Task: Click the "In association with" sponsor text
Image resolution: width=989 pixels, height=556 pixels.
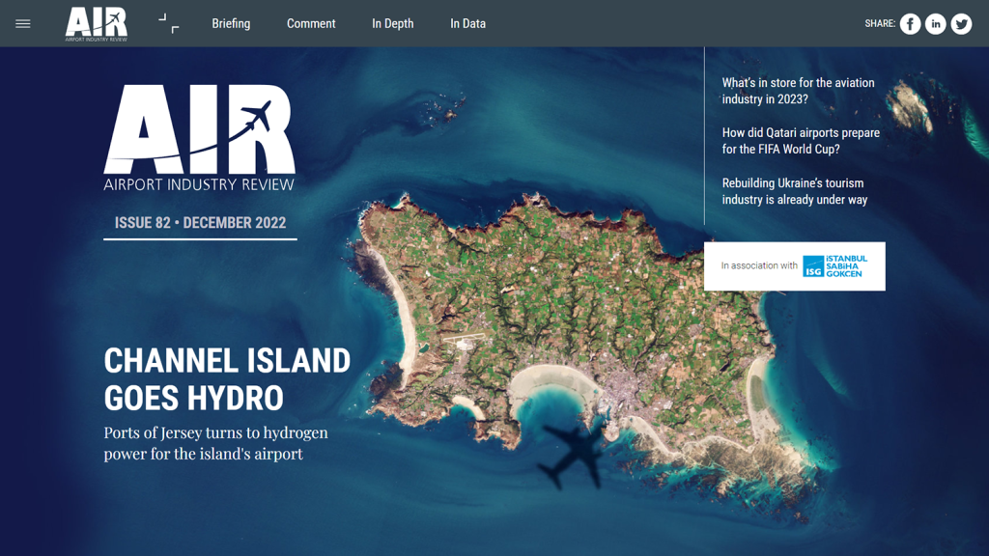Action: [759, 266]
